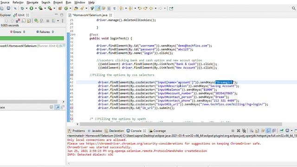Open the Search menu
The width and height of the screenshot is (297, 167).
(46, 2)
